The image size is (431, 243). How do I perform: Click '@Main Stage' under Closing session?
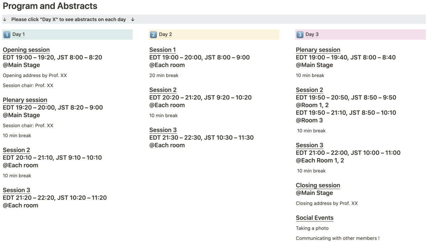point(314,193)
